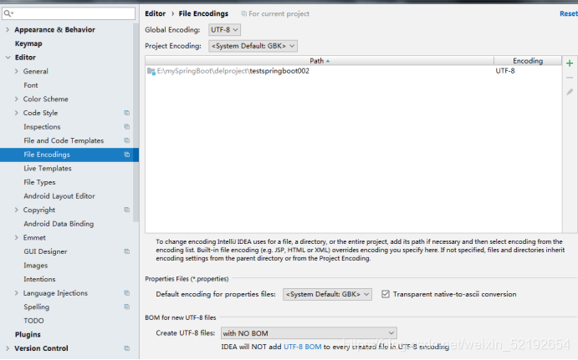The image size is (578, 360).
Task: Expand the Code Style node
Action: click(16, 113)
